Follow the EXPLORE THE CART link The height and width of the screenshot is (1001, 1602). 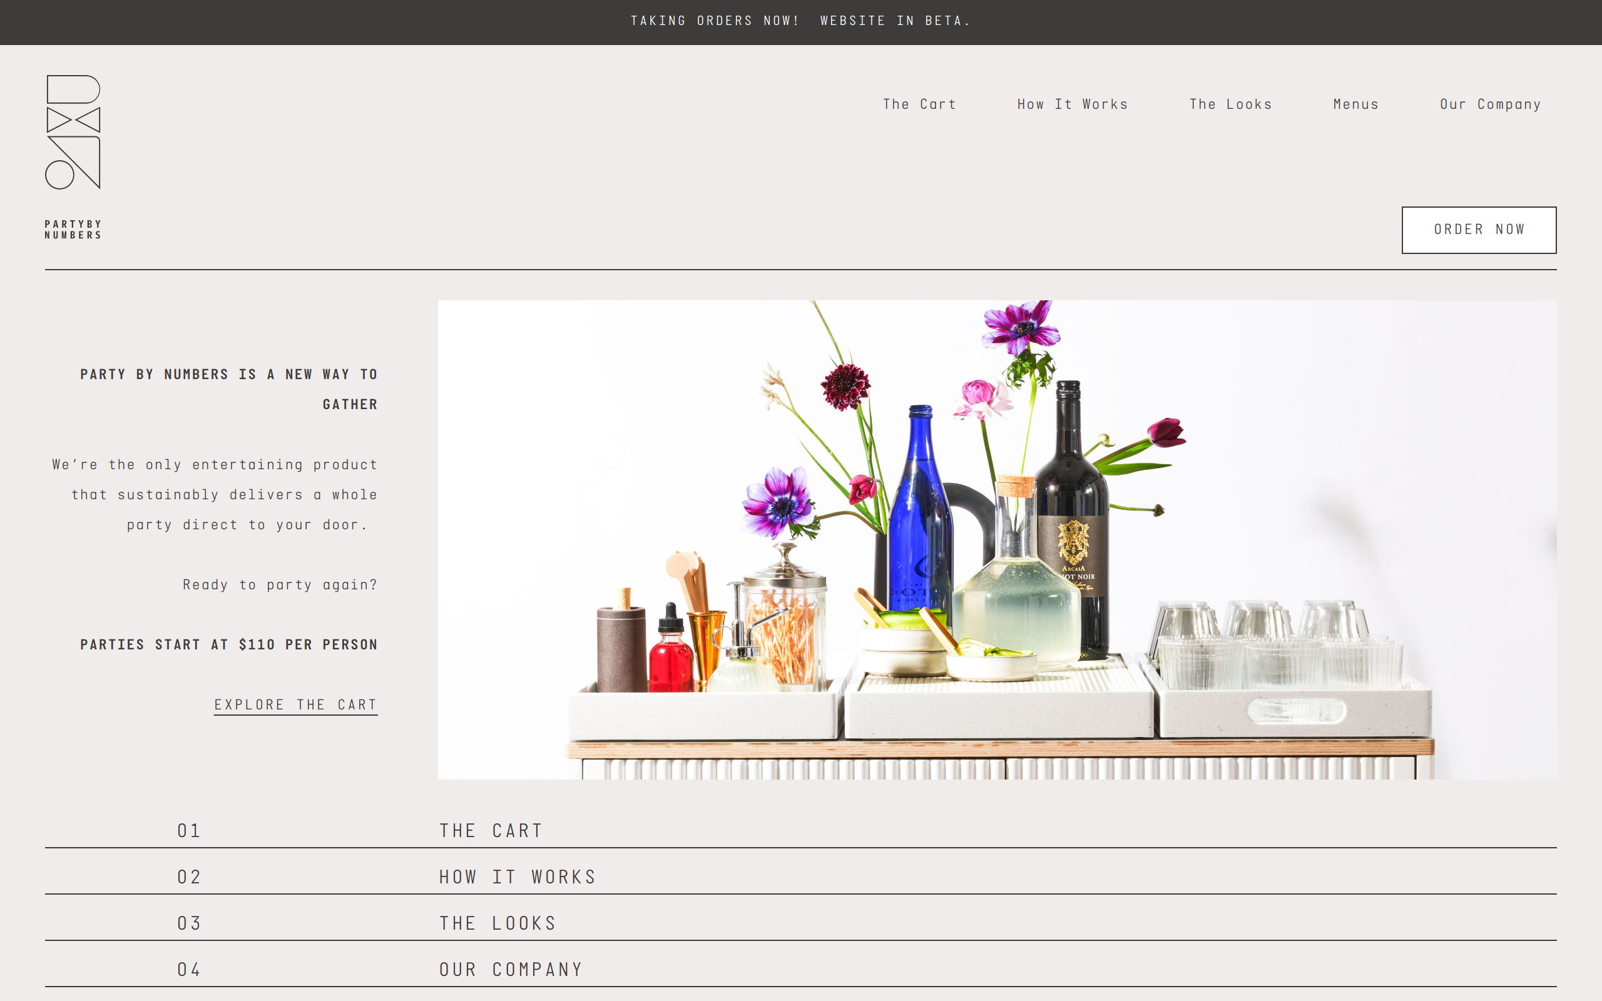[x=295, y=704]
